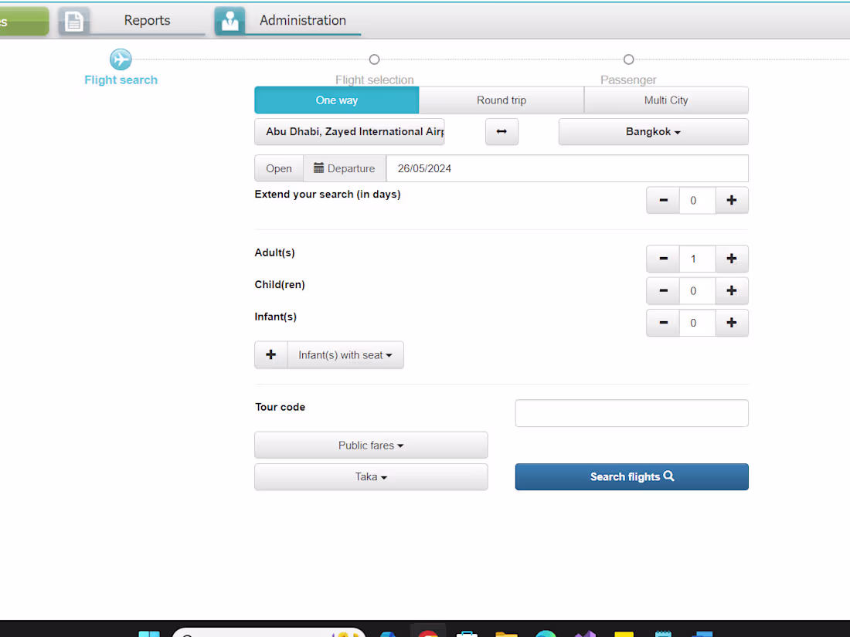Click the swap origin and destination arrows icon
Image resolution: width=850 pixels, height=637 pixels.
(x=501, y=131)
